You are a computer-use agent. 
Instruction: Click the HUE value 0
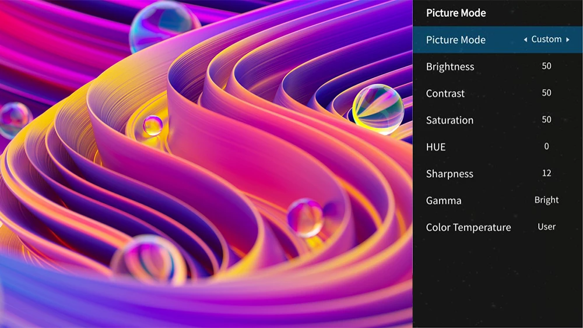[x=547, y=146]
